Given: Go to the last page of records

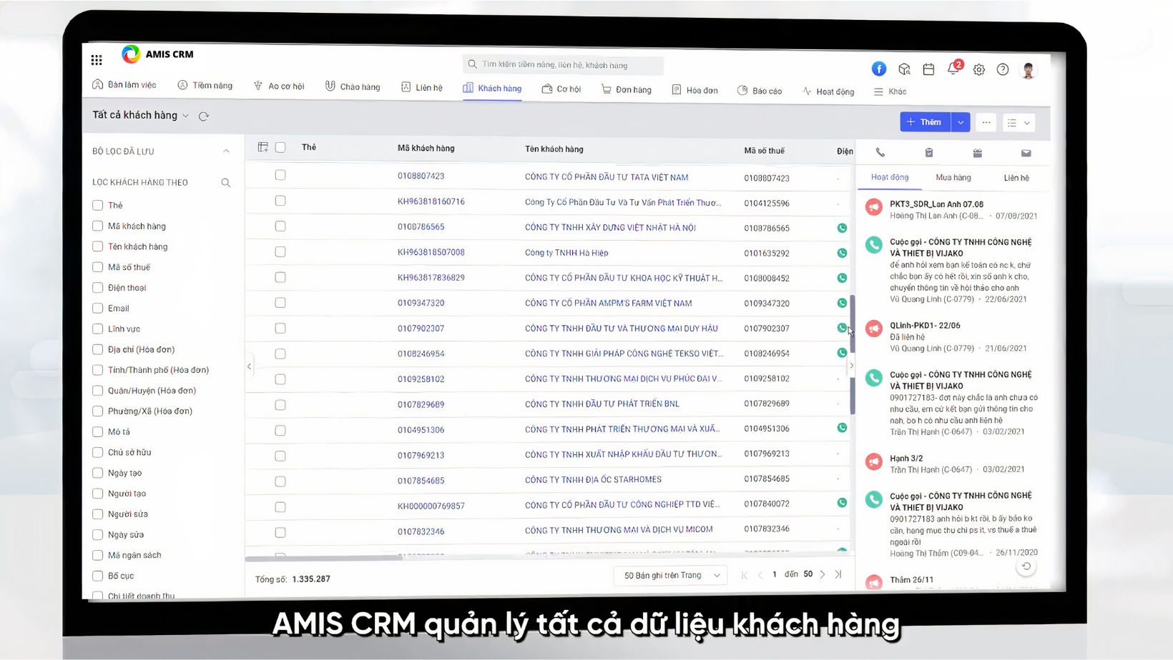Looking at the screenshot, I should click(x=838, y=574).
